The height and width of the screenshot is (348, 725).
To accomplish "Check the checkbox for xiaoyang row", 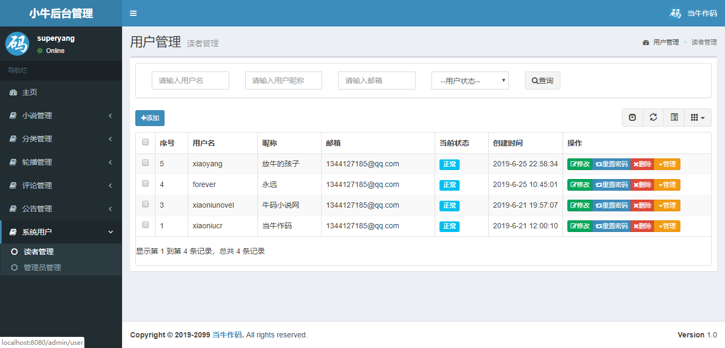I will (x=145, y=163).
